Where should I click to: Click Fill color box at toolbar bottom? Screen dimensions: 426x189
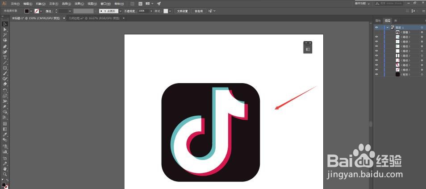(4, 185)
